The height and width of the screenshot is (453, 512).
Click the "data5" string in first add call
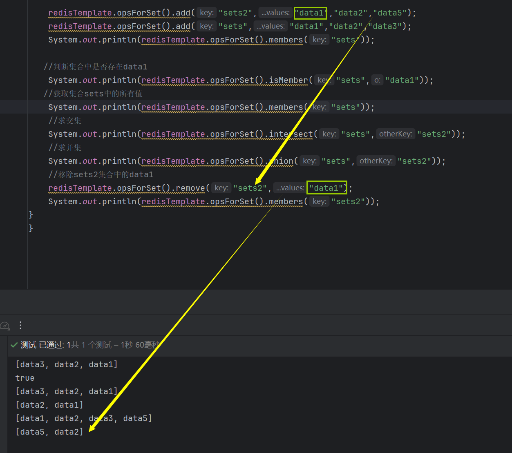(390, 13)
